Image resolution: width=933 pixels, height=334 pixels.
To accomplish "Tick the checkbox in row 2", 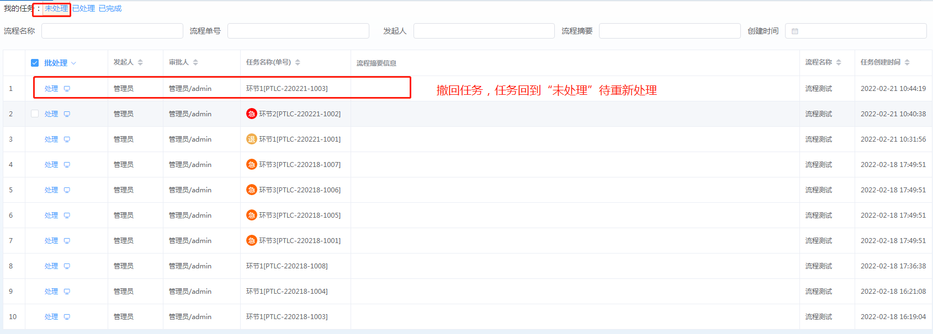I will click(x=35, y=114).
